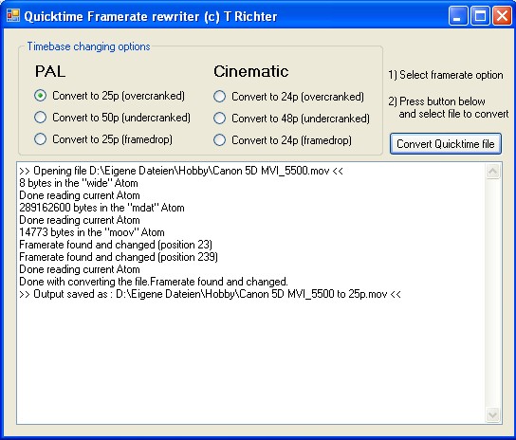Click the window title bar text

[151, 16]
